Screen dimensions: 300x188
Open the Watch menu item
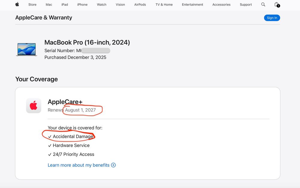[102, 4]
